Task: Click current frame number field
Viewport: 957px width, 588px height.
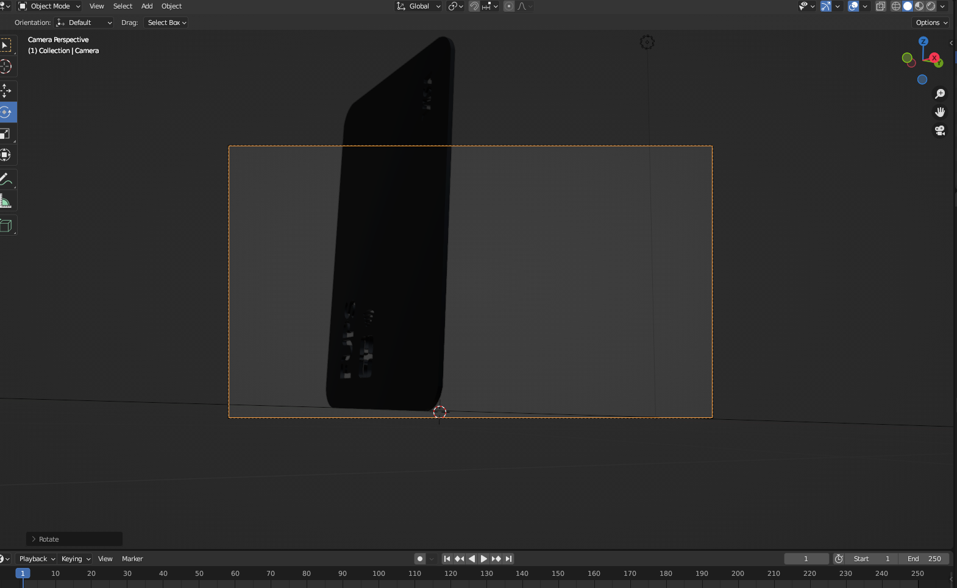Action: coord(806,559)
